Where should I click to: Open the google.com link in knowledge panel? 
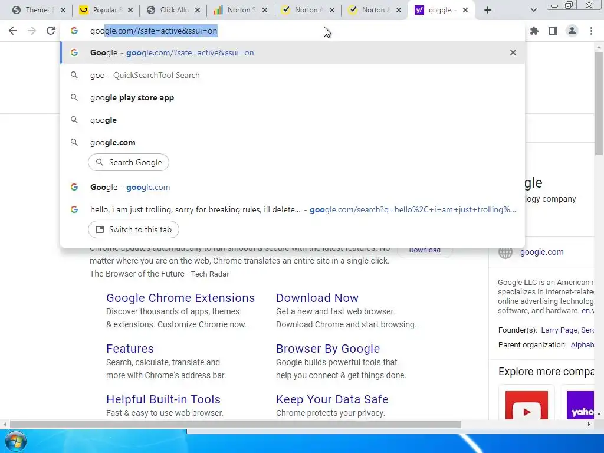click(541, 252)
